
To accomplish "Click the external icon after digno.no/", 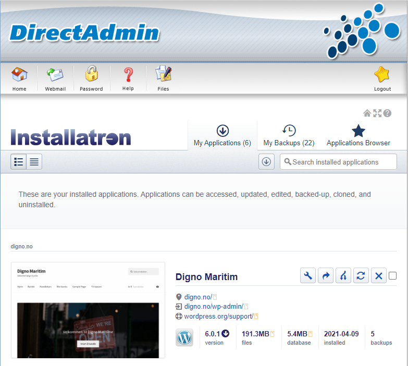I will [x=215, y=297].
